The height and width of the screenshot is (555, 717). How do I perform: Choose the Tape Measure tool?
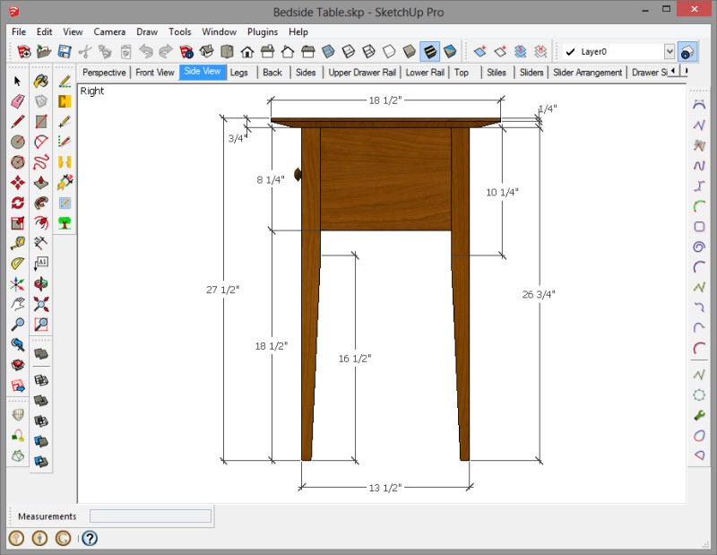pyautogui.click(x=17, y=243)
